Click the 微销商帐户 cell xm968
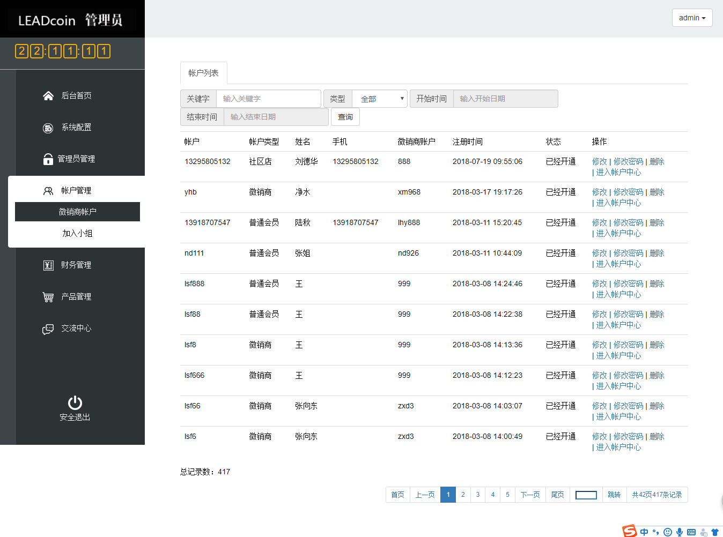The height and width of the screenshot is (537, 723). [x=409, y=192]
